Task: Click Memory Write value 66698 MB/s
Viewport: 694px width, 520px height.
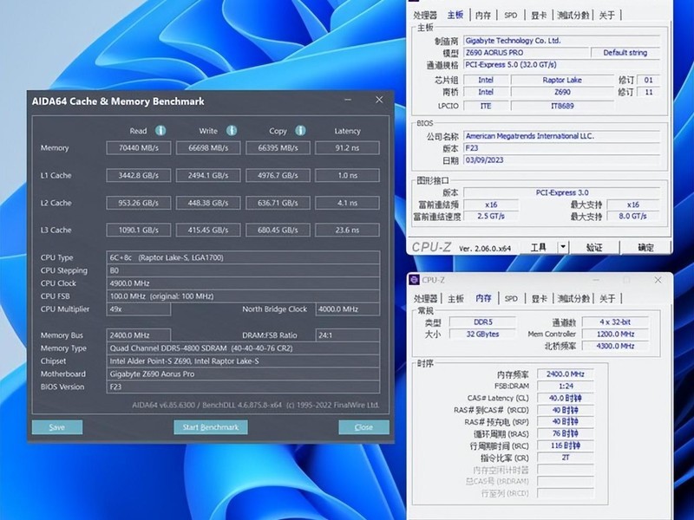Action: [208, 147]
